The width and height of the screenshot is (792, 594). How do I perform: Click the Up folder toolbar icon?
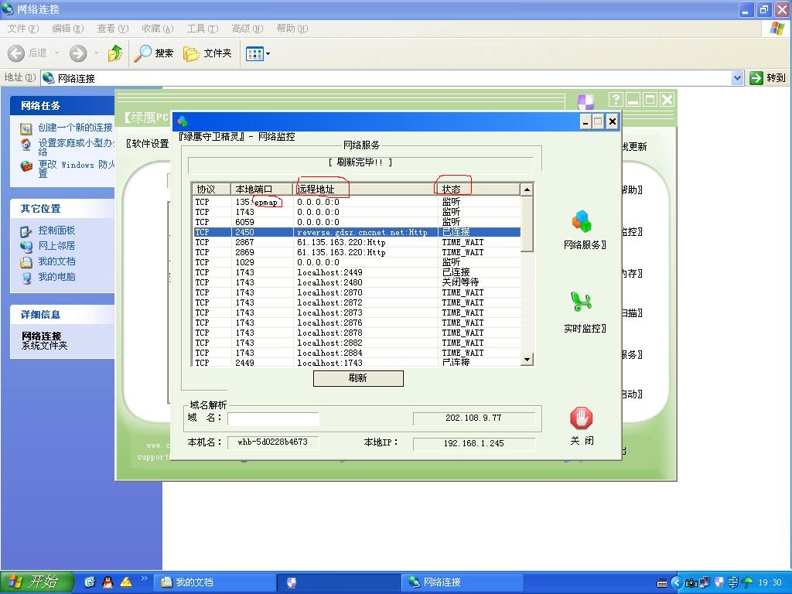(x=115, y=53)
